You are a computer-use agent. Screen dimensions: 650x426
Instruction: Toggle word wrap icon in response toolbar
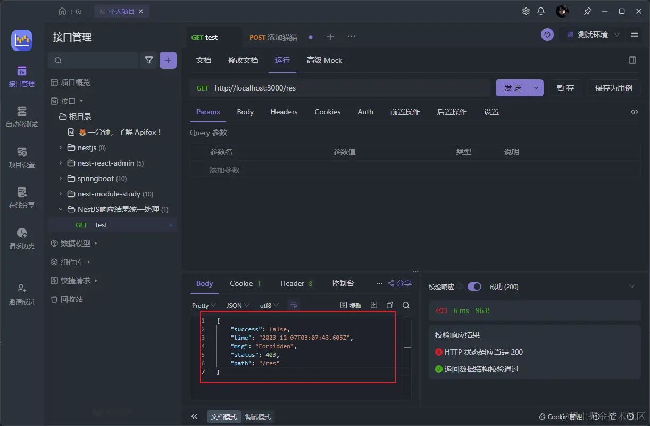(294, 305)
